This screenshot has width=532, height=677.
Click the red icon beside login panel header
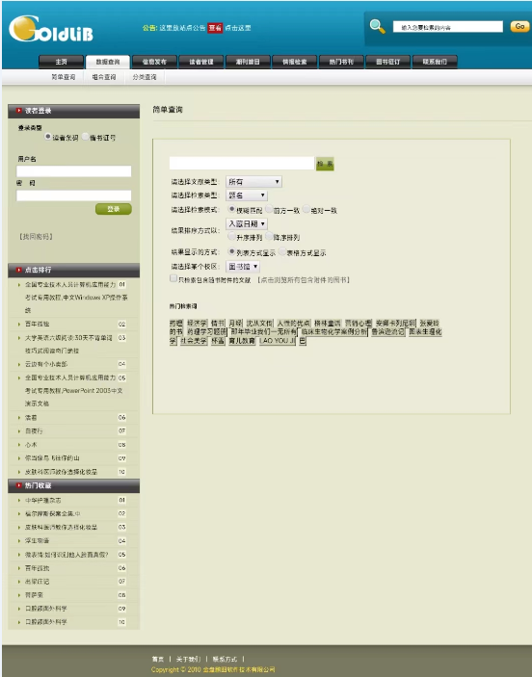tap(19, 111)
